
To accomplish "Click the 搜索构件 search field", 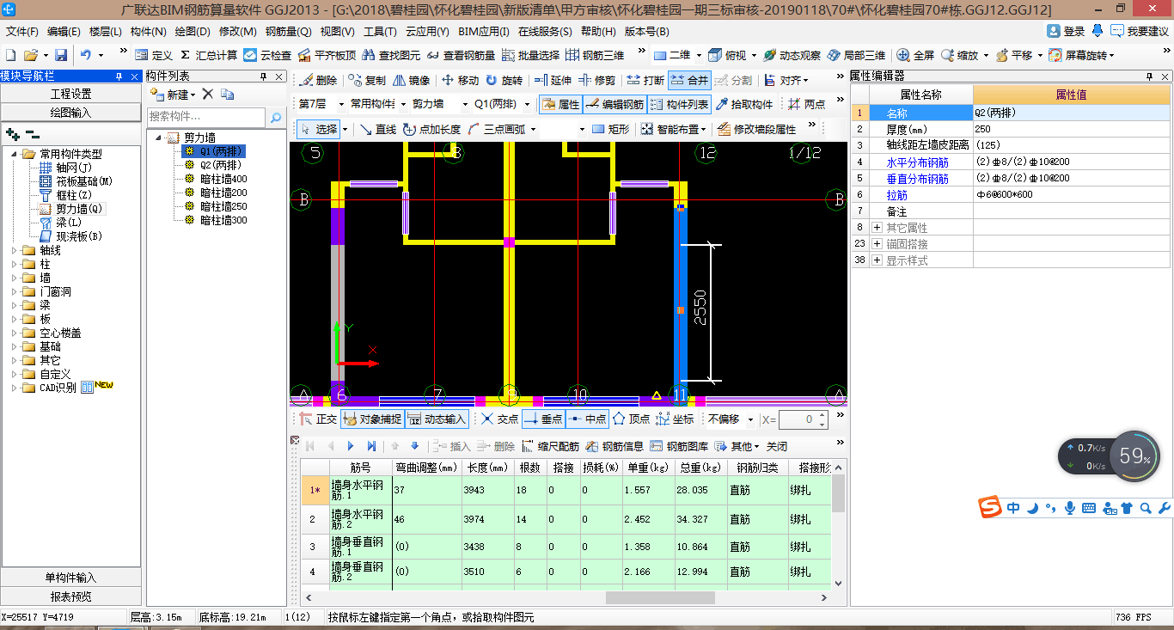I will (x=206, y=117).
